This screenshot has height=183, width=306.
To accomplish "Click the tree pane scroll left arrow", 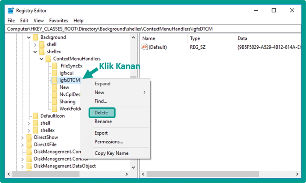I will coord(8,174).
